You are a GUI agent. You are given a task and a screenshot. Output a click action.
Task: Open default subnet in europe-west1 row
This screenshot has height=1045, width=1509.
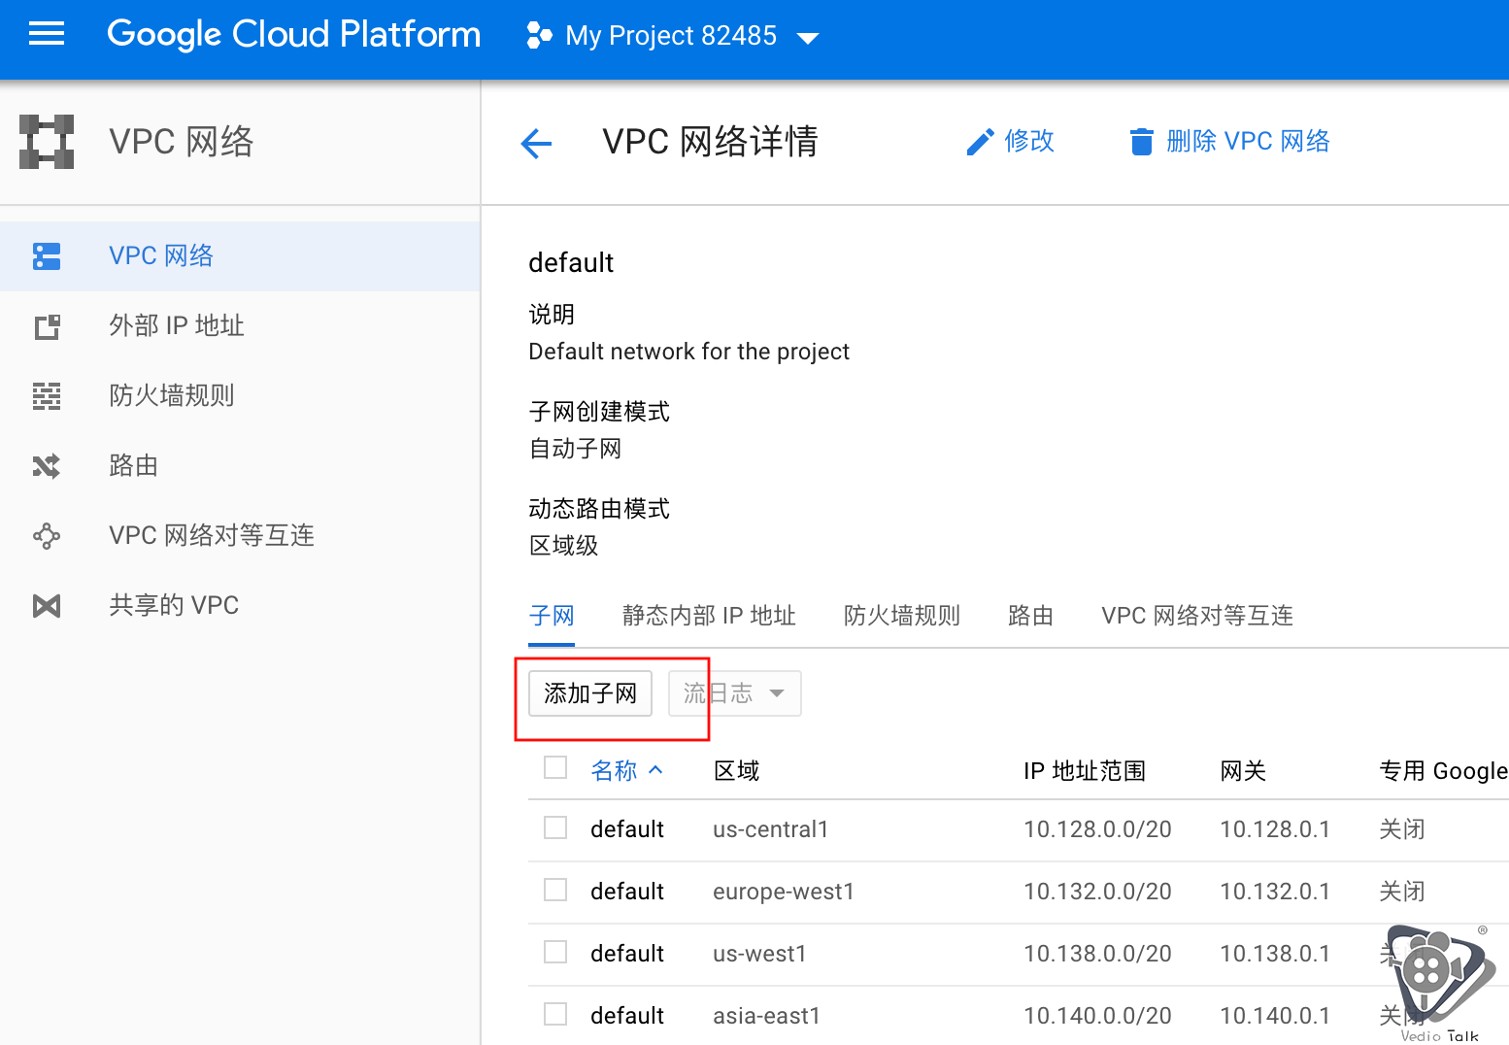(x=627, y=892)
